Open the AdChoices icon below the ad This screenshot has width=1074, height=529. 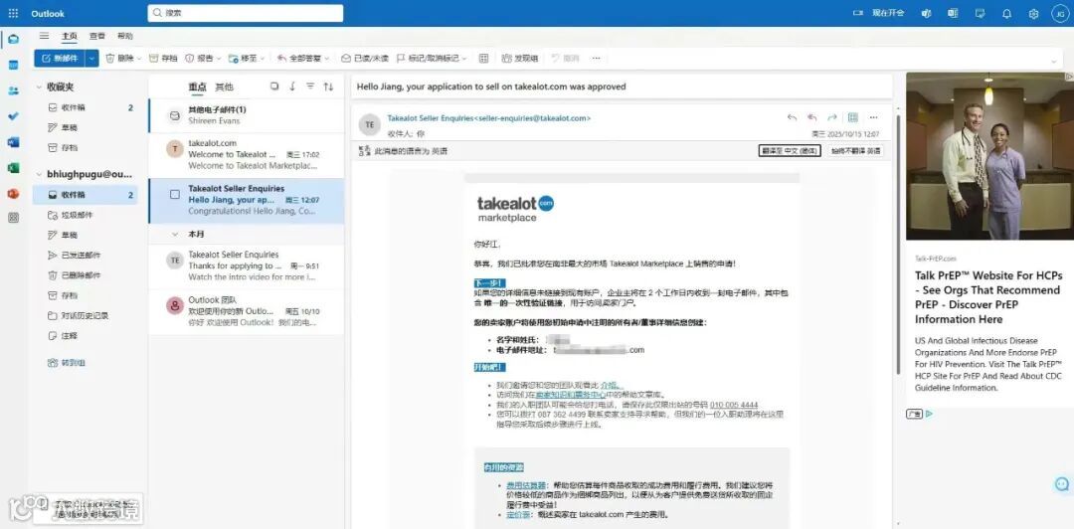[929, 414]
